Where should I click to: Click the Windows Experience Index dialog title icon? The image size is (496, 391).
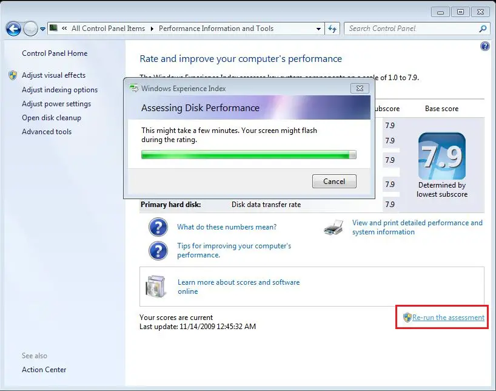click(x=134, y=89)
